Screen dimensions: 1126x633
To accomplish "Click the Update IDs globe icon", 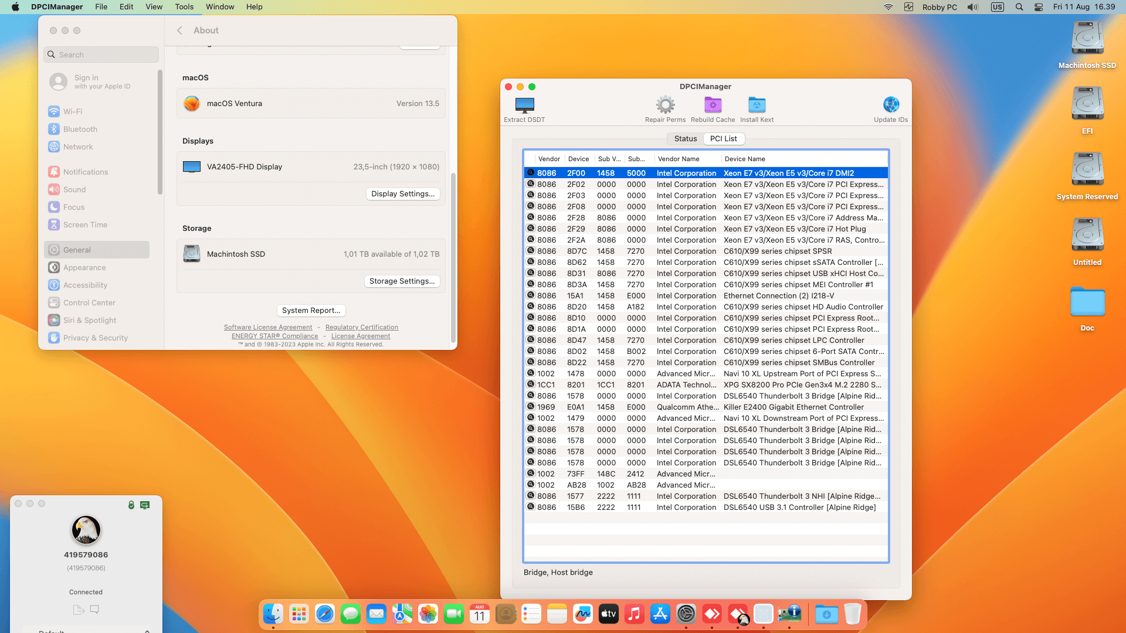I will [891, 105].
